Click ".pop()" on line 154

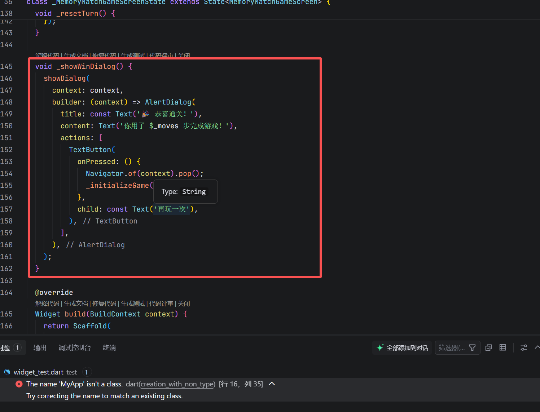(x=187, y=173)
